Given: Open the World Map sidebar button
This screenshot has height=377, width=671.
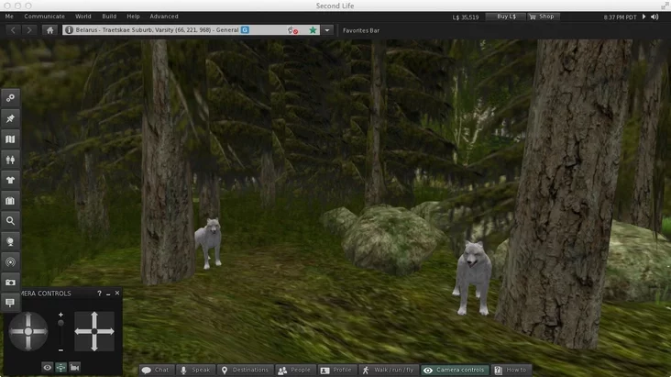Looking at the screenshot, I should tap(10, 139).
